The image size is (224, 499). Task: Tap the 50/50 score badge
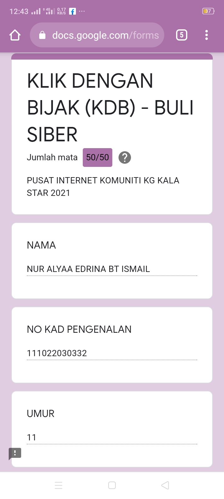(x=97, y=157)
